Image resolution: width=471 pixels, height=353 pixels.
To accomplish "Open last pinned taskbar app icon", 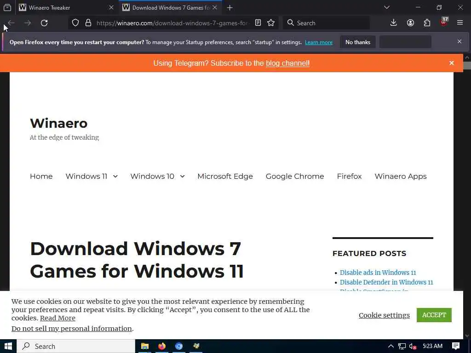I will coord(196,346).
